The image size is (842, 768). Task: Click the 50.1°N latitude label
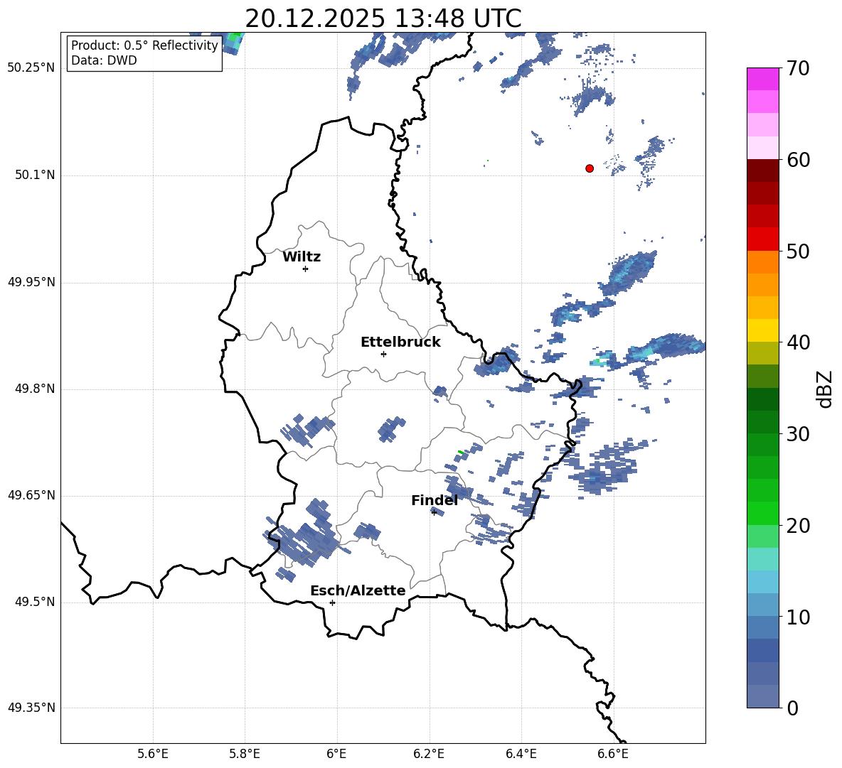point(34,175)
